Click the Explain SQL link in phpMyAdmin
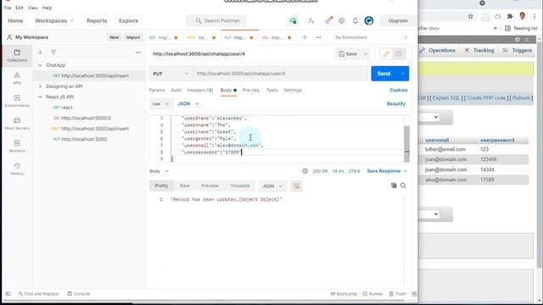Image resolution: width=543 pixels, height=305 pixels. [446, 98]
